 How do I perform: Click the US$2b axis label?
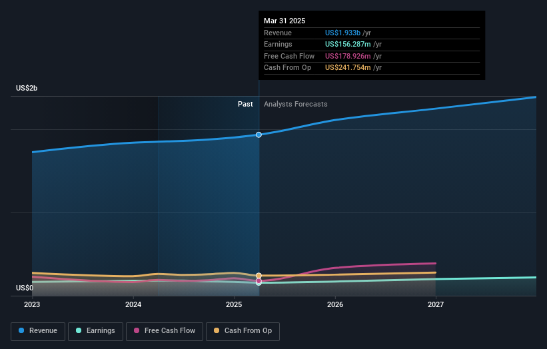click(x=27, y=88)
